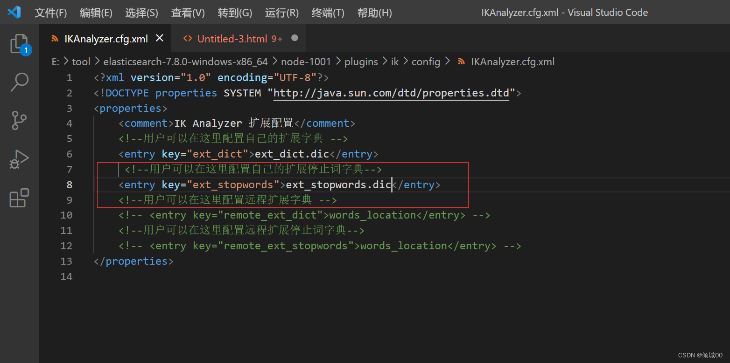Click the HTML icon on Untitled-3.html tab
The height and width of the screenshot is (363, 730).
pyautogui.click(x=188, y=39)
